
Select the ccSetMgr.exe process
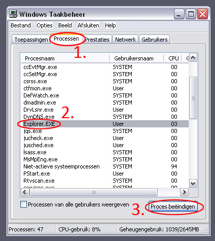pos(104,74)
